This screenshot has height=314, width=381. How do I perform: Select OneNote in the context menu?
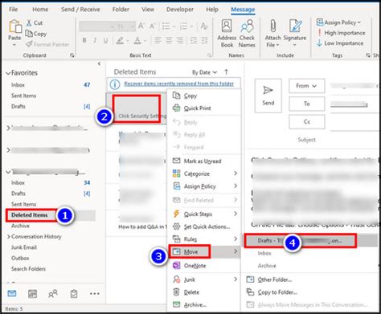click(204, 266)
